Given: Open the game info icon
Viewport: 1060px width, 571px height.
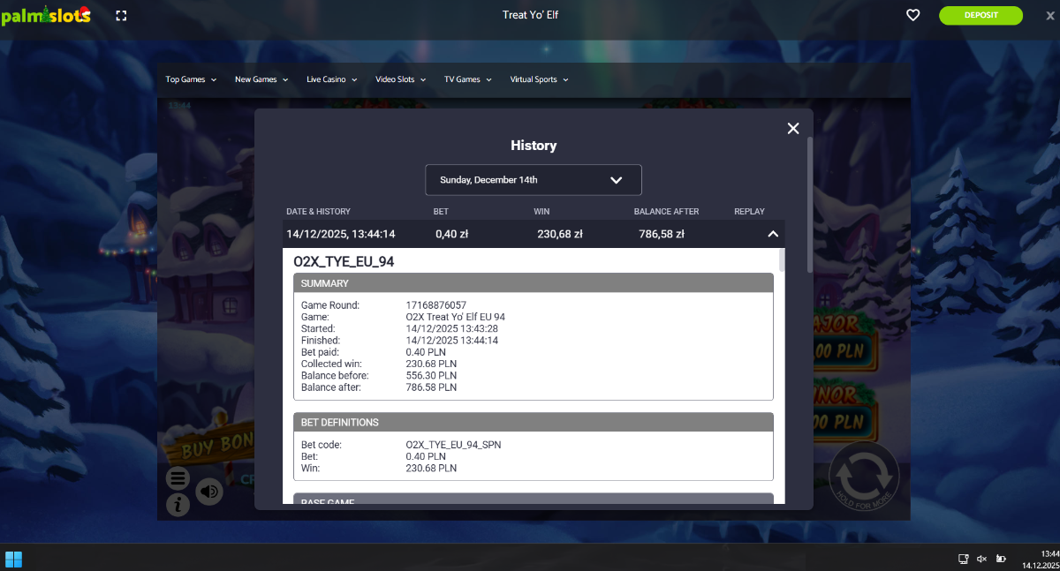Looking at the screenshot, I should pos(178,505).
